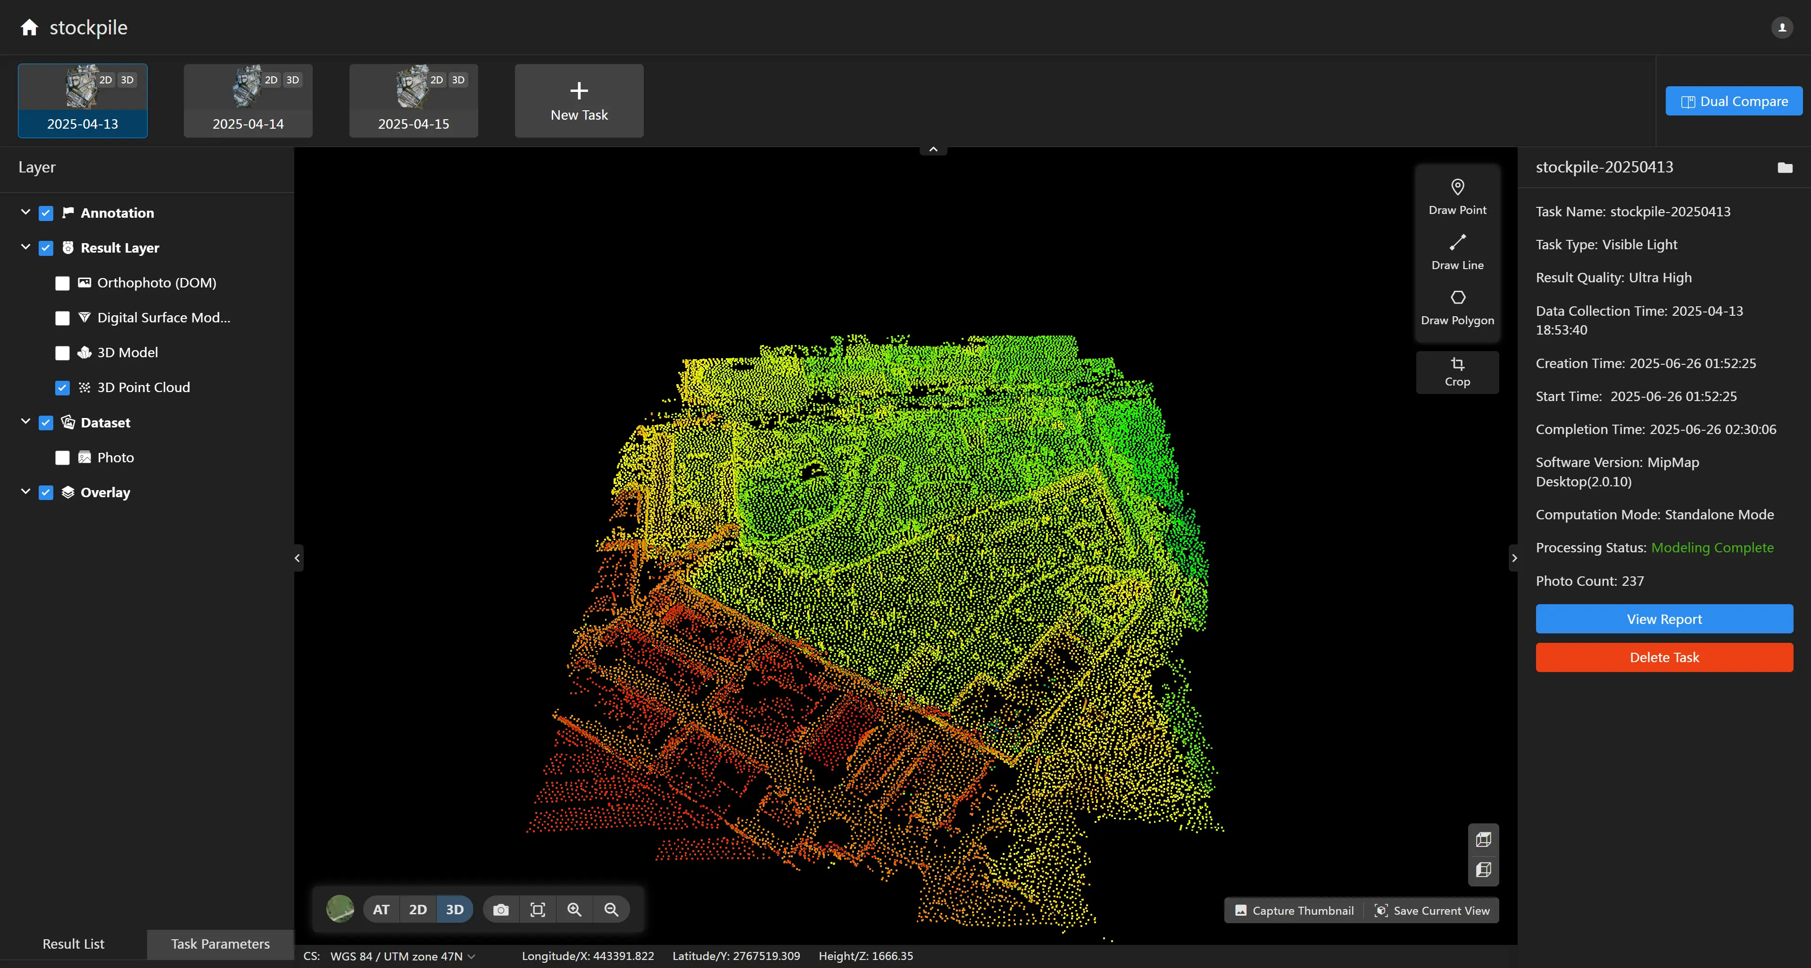Click the Dual Compare button
The width and height of the screenshot is (1811, 968).
(x=1733, y=101)
